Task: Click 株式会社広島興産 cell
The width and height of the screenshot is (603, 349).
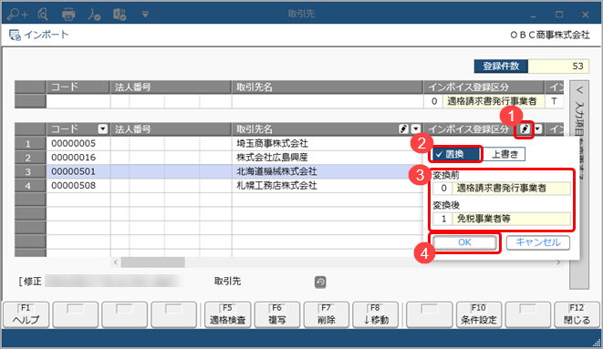Action: (x=327, y=158)
